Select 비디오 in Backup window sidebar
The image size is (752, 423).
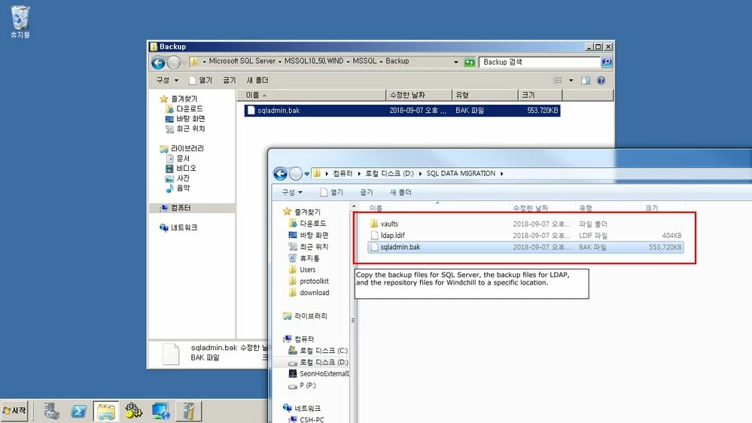pos(181,169)
